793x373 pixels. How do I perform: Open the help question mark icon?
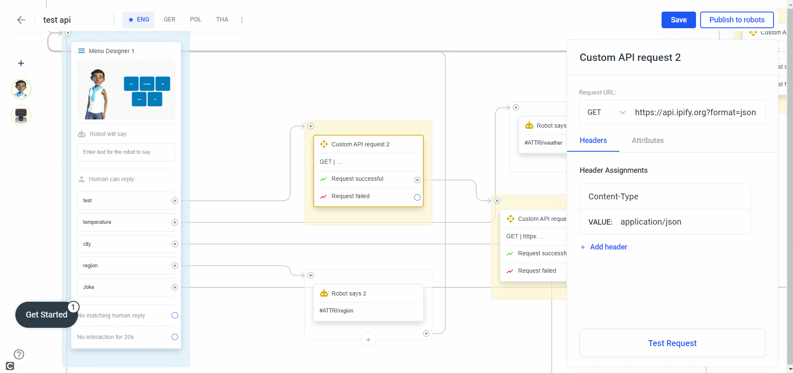pos(19,354)
